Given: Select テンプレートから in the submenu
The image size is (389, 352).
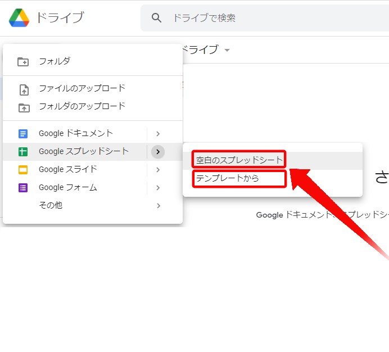Looking at the screenshot, I should [x=273, y=178].
